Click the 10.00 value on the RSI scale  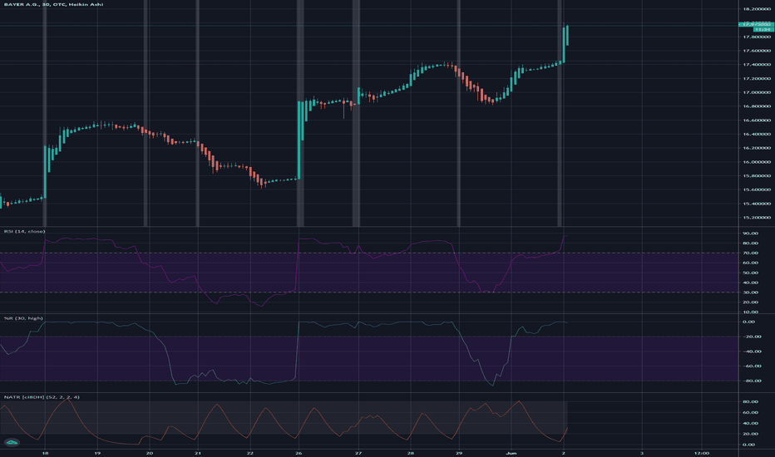tap(750, 312)
